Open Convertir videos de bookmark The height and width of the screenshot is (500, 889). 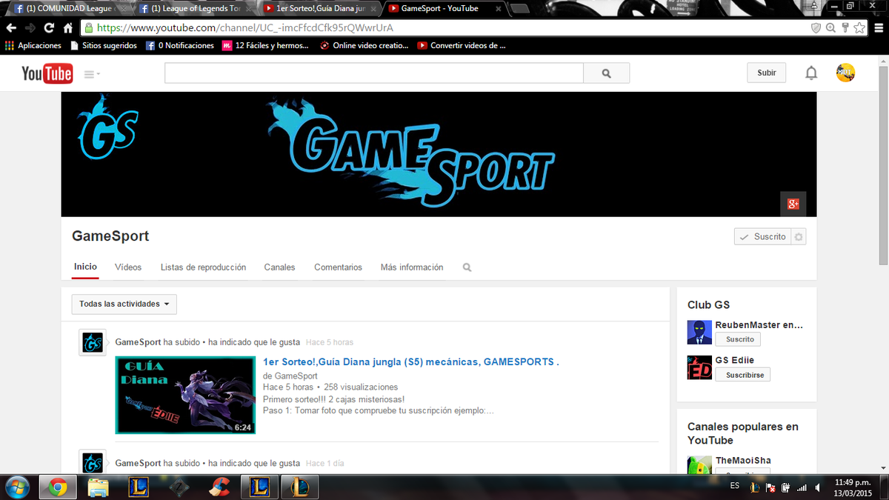(462, 45)
